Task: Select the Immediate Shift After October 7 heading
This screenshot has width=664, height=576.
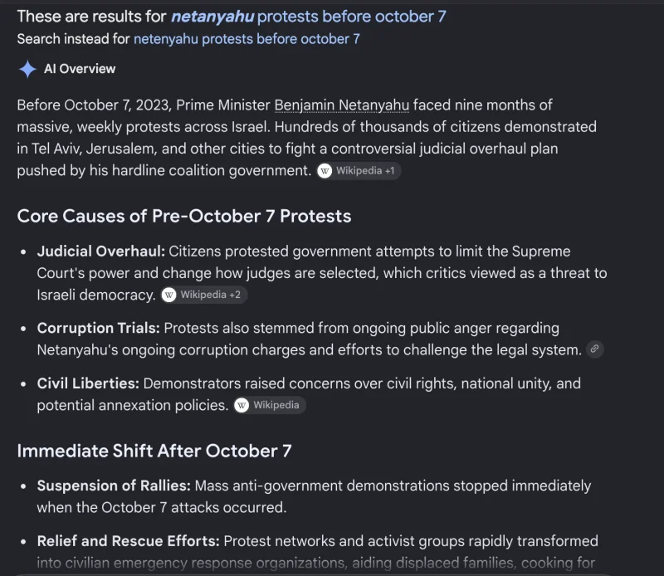Action: pyautogui.click(x=154, y=451)
